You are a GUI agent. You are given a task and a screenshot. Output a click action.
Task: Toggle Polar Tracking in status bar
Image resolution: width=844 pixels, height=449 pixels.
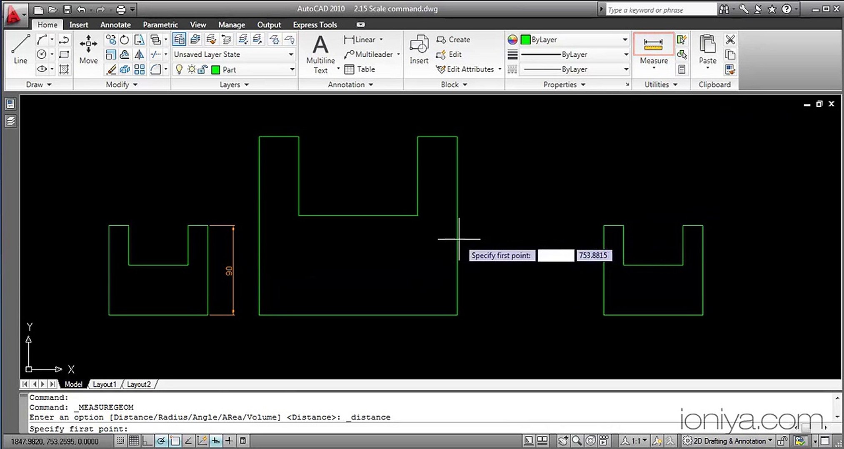click(x=161, y=441)
